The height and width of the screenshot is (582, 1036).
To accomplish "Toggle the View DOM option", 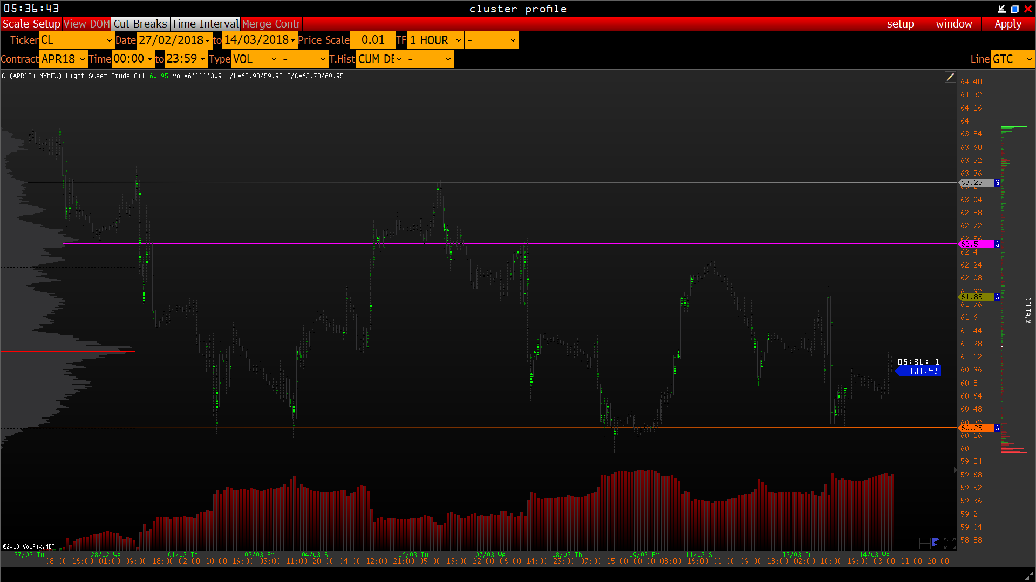I will point(86,24).
